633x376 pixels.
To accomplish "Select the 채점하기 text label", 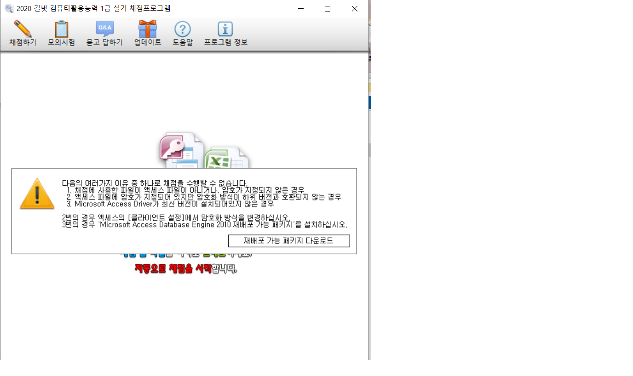I will click(x=23, y=42).
